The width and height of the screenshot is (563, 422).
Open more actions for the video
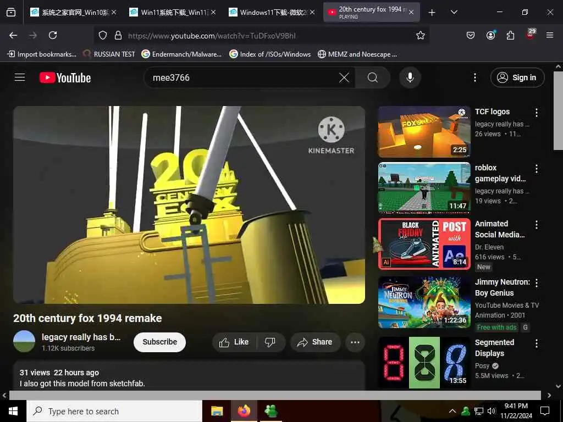355,342
